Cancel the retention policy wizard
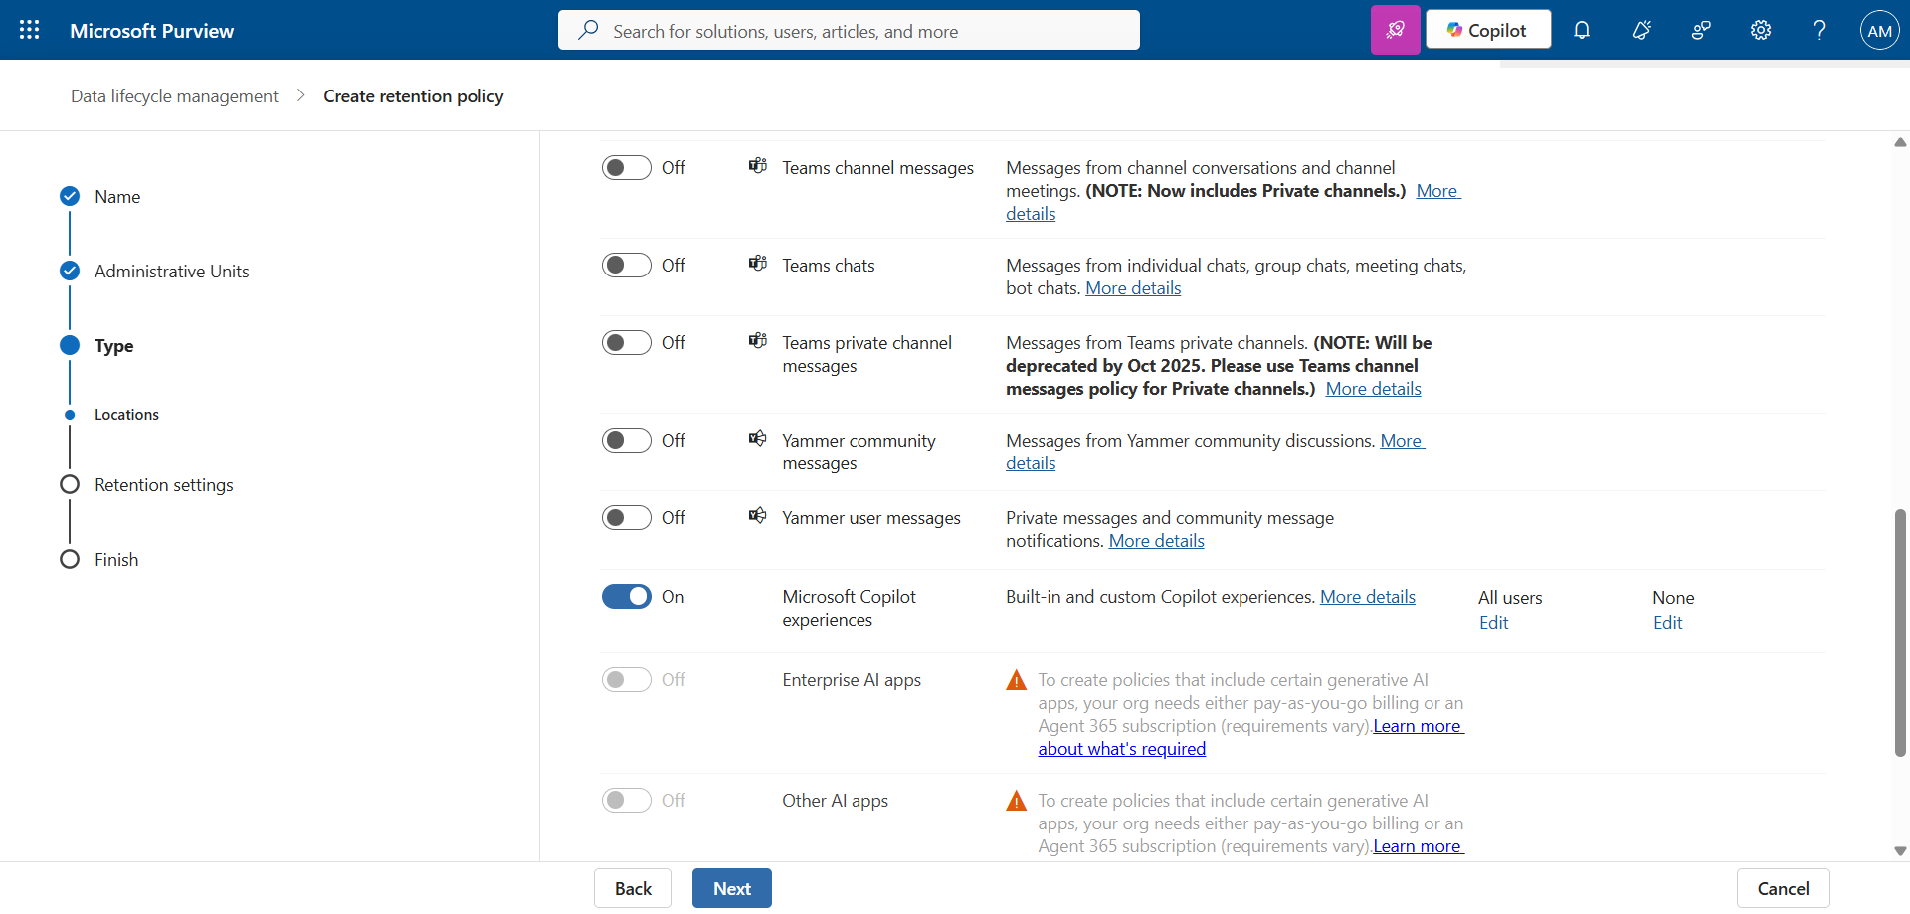 [1783, 888]
